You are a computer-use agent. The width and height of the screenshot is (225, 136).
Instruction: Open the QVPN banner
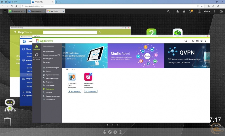coord(187,56)
